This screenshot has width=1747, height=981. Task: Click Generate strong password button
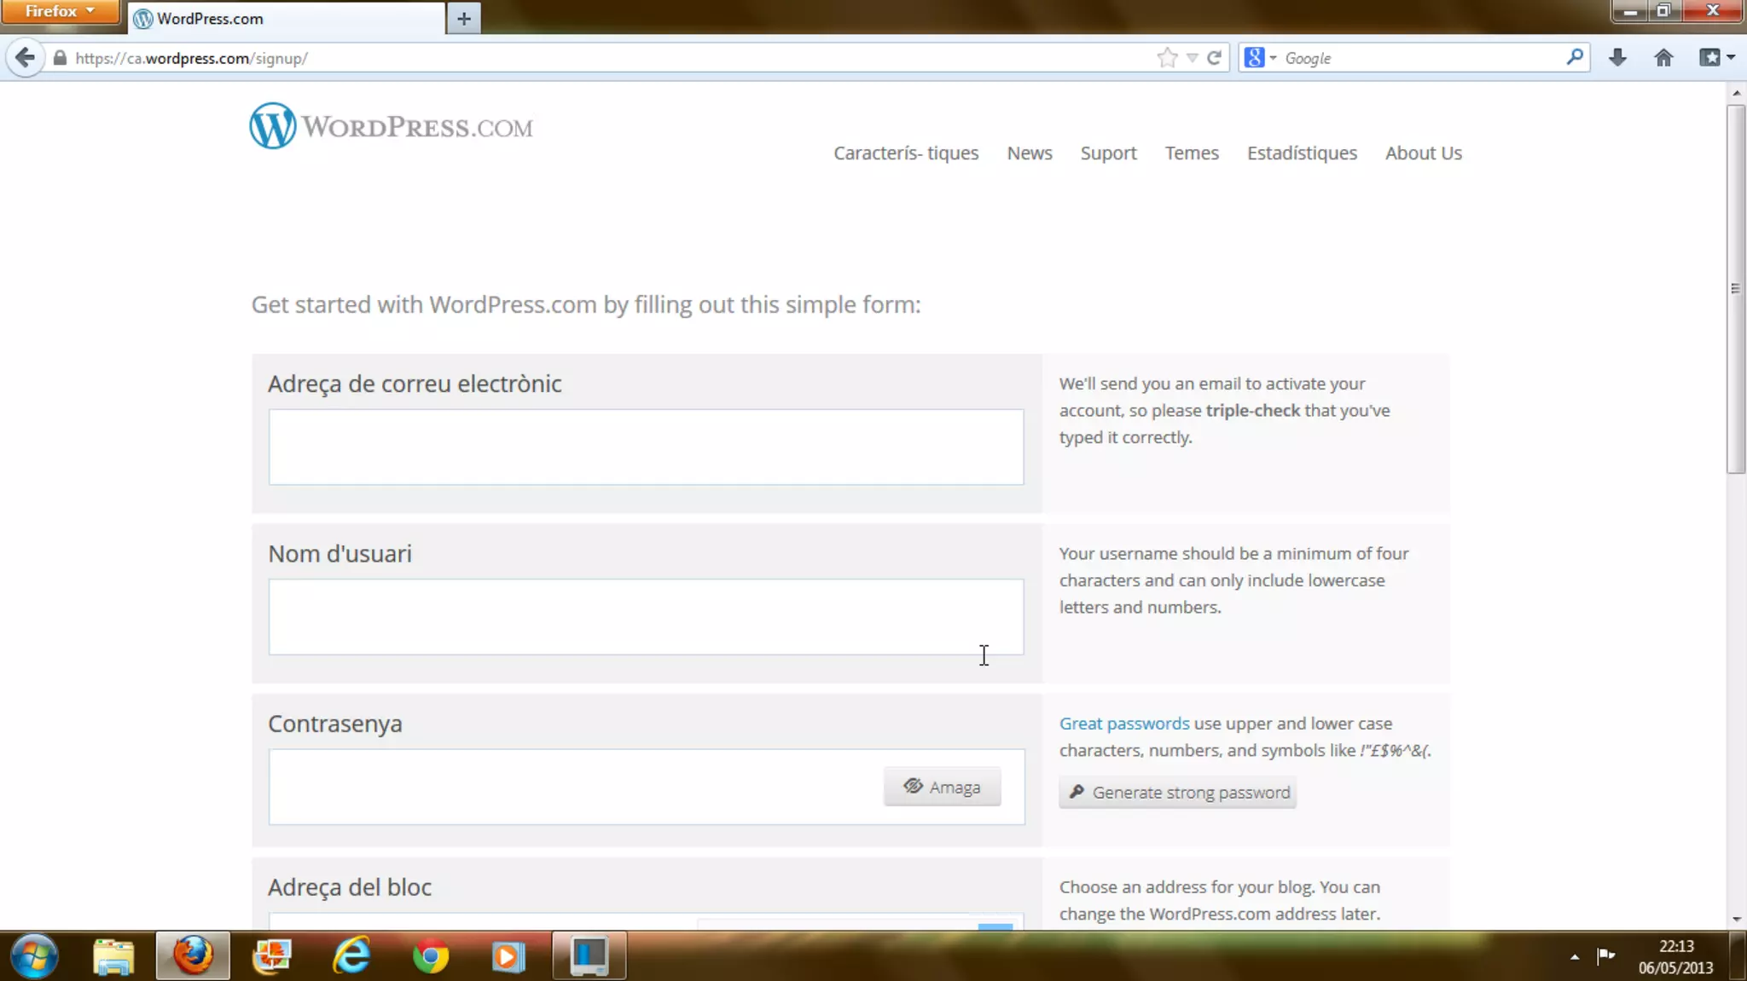point(1177,793)
